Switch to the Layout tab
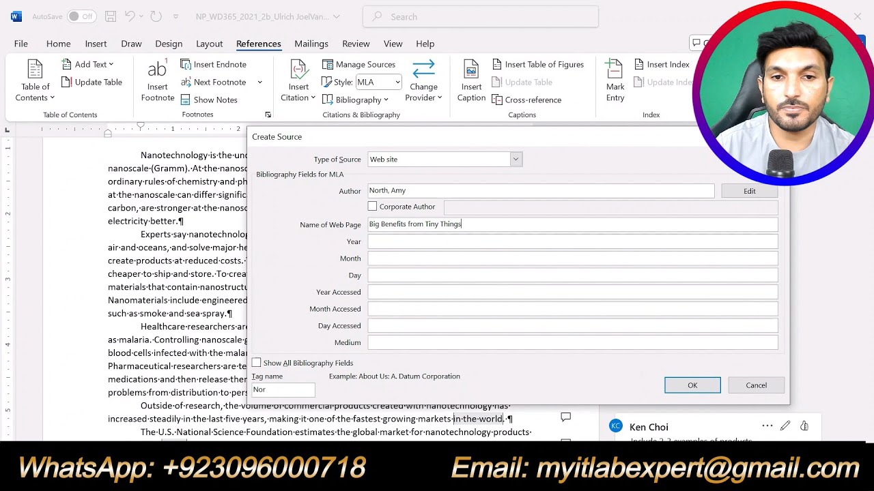The image size is (874, 491). [x=210, y=44]
